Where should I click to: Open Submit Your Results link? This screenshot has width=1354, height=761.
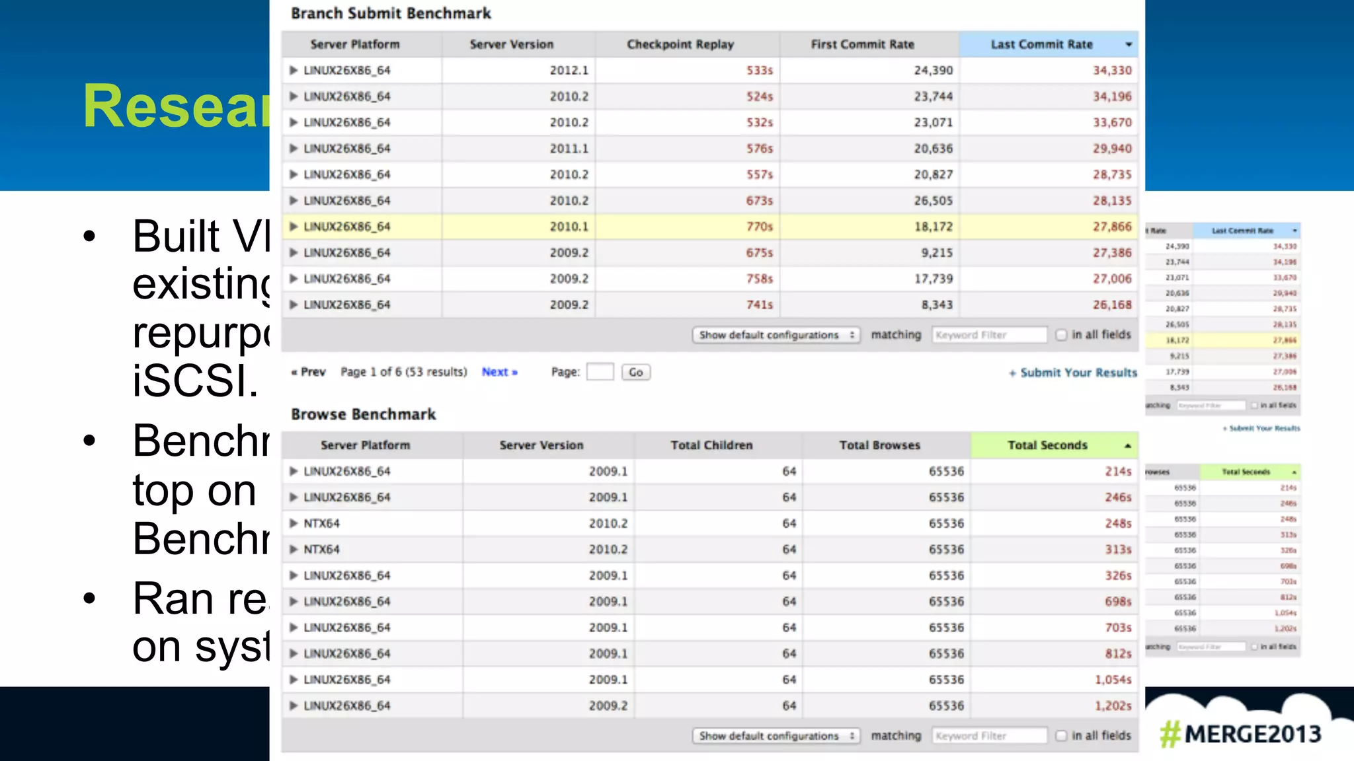1072,373
